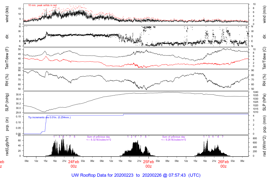Click "Tip increments are 0.01in. (0.254mm.)" annotation
Image resolution: width=272 pixels, height=186 pixels.
49,117
